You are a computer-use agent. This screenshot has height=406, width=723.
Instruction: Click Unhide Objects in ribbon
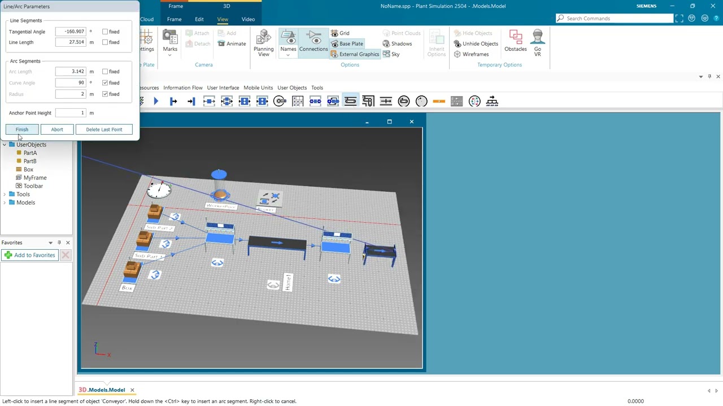click(476, 43)
